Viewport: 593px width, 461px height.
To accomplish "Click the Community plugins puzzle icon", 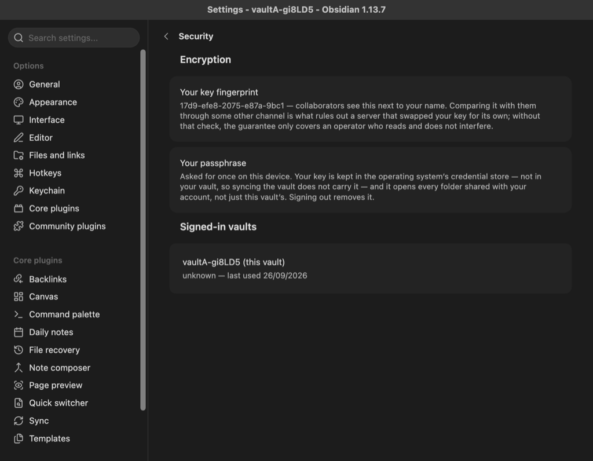I will (x=19, y=226).
